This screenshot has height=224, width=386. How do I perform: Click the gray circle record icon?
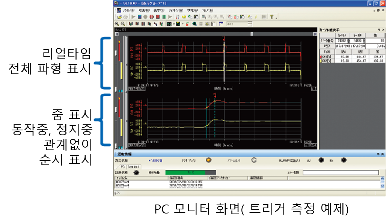coord(145,17)
